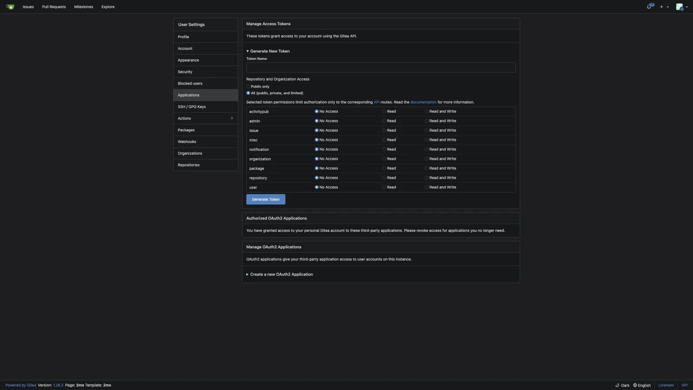Image resolution: width=693 pixels, height=390 pixels.
Task: Expand the Actions submenu chevron
Action: (232, 118)
